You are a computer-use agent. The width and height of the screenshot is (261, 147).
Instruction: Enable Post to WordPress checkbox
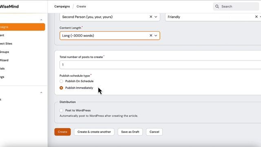click(x=61, y=110)
